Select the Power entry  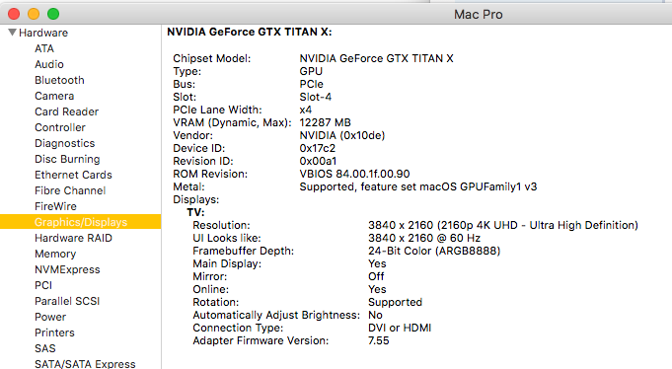tap(50, 317)
